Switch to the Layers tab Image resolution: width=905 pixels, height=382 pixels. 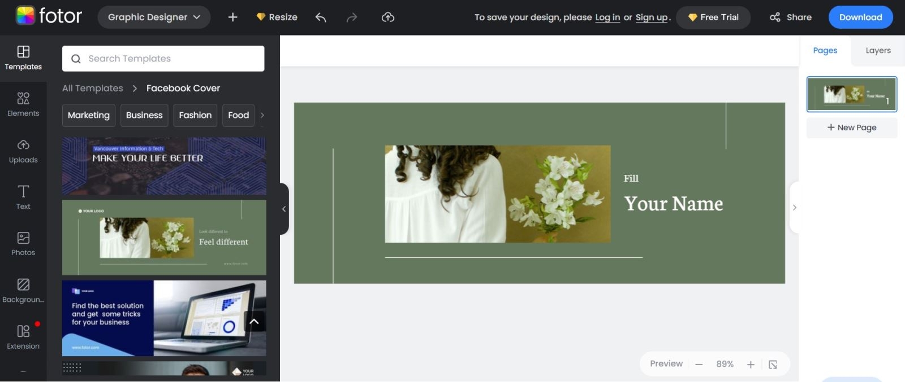point(878,51)
